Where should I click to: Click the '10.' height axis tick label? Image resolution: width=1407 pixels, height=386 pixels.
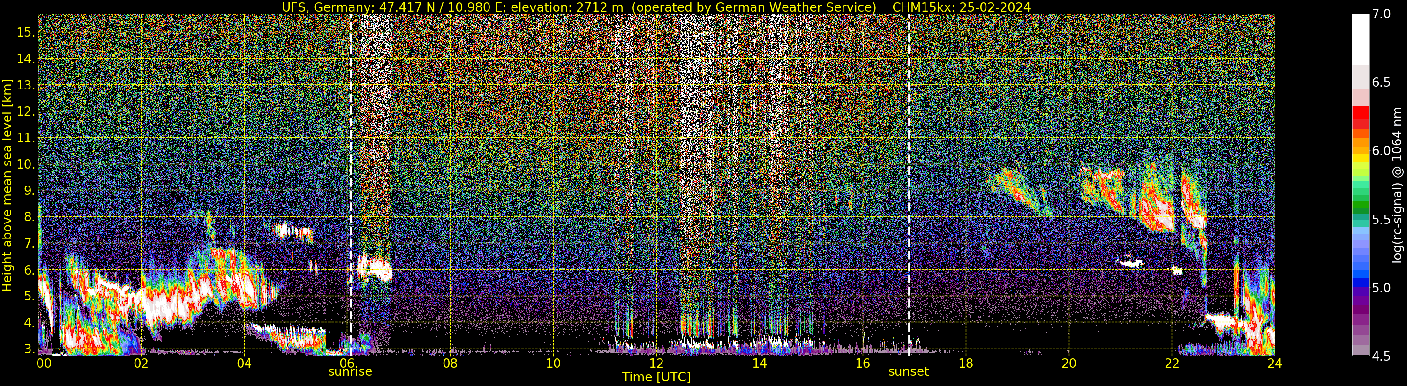(x=26, y=164)
